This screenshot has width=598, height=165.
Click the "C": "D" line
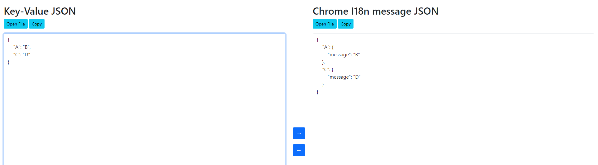[x=22, y=55]
